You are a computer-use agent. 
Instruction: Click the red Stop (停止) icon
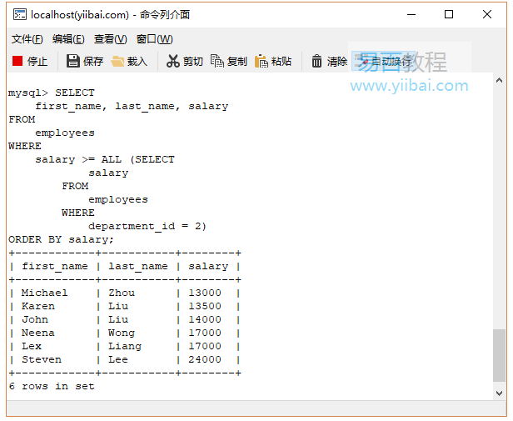click(x=17, y=61)
